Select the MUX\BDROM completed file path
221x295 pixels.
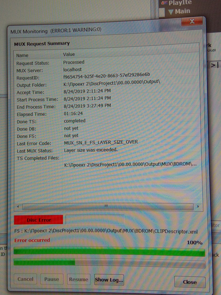tap(130, 164)
